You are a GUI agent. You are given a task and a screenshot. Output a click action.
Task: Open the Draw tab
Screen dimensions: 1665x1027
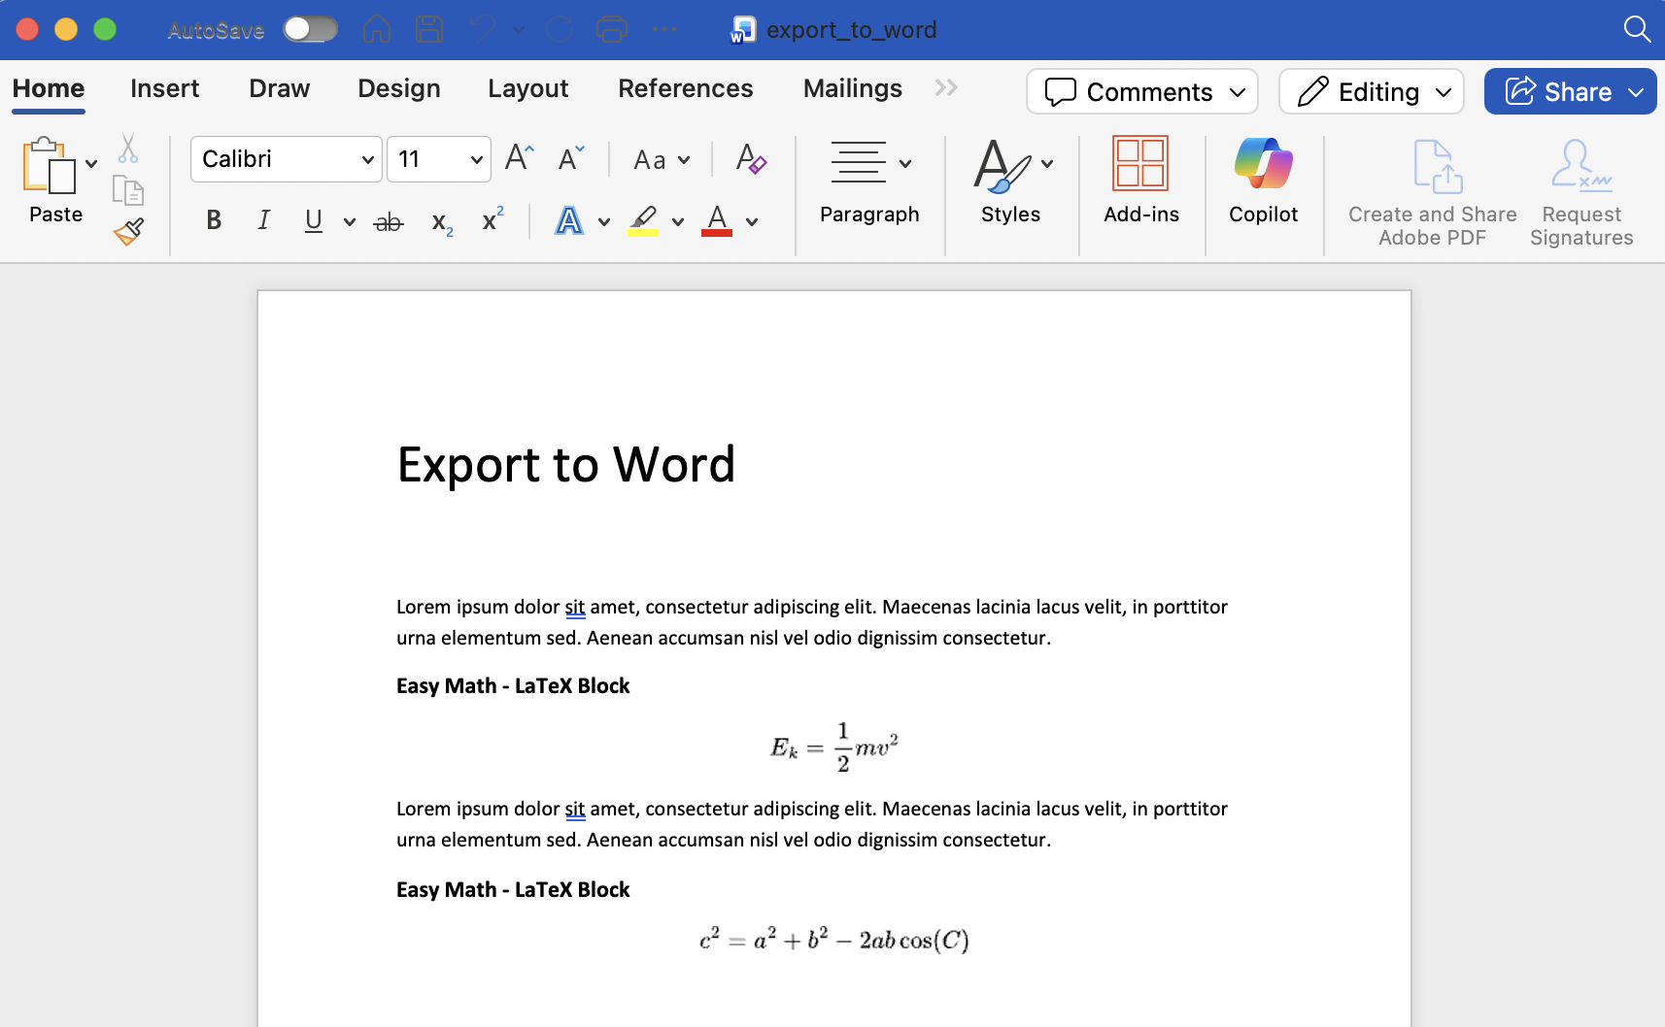[279, 88]
